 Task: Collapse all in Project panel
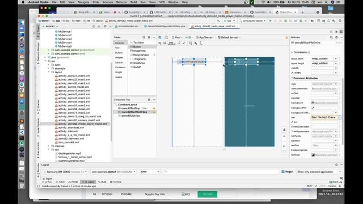pyautogui.click(x=99, y=27)
